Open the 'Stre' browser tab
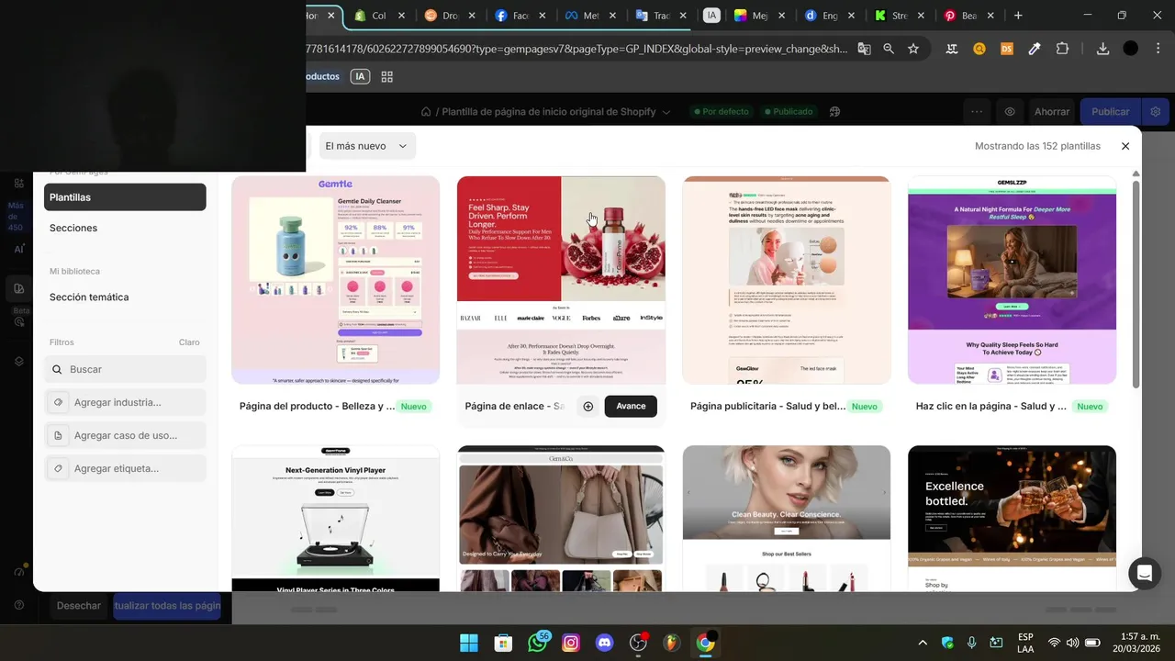The image size is (1175, 661). (898, 16)
